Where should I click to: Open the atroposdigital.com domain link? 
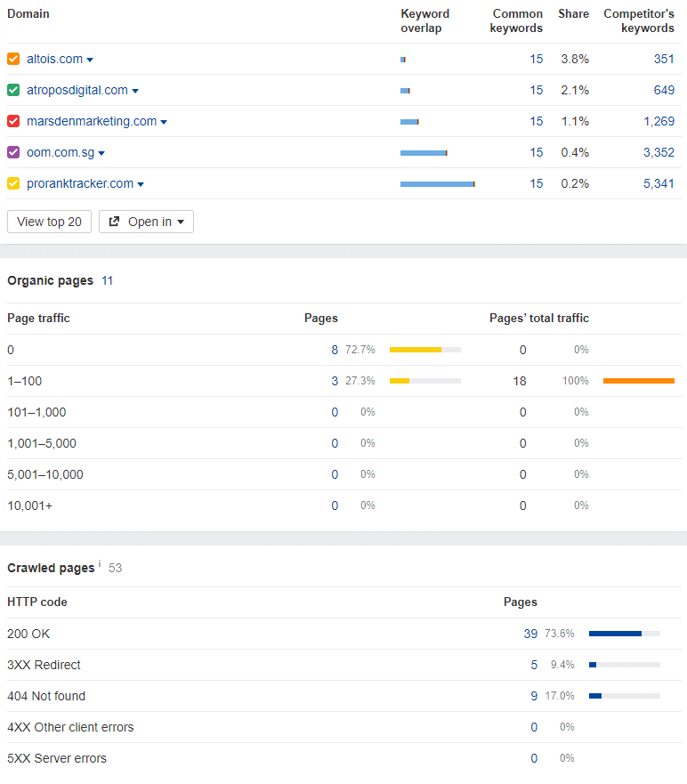click(x=77, y=90)
